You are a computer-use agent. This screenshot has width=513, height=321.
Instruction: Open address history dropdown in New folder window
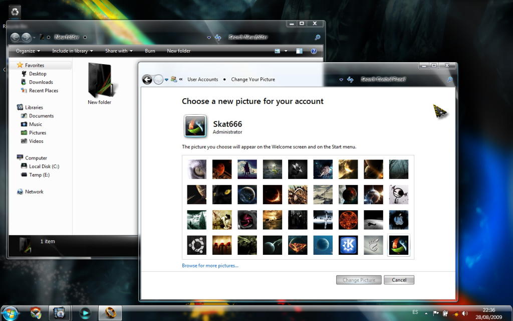click(209, 38)
